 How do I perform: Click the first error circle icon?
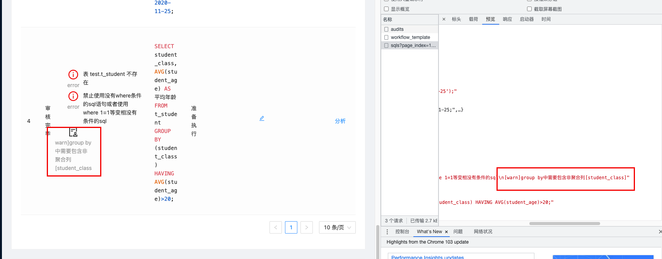pos(73,74)
